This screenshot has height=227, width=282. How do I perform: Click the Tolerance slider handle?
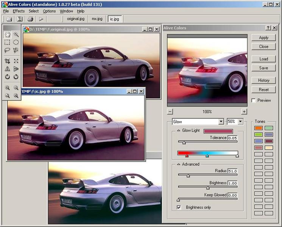[184, 143]
